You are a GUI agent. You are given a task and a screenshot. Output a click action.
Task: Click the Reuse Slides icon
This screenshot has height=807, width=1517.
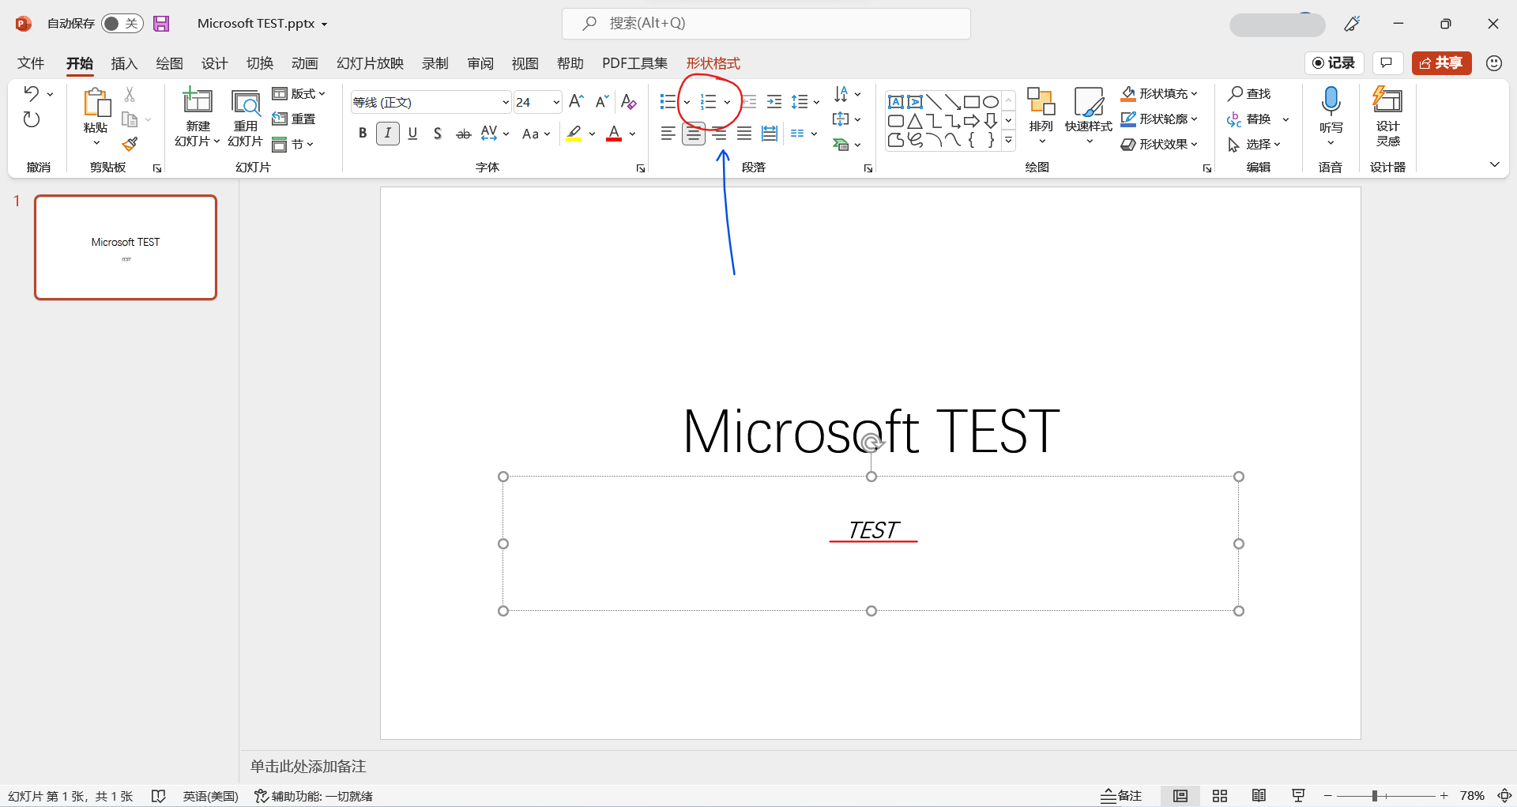pyautogui.click(x=246, y=103)
